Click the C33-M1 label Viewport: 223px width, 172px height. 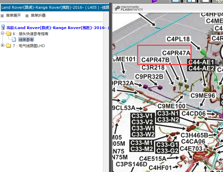142,143
